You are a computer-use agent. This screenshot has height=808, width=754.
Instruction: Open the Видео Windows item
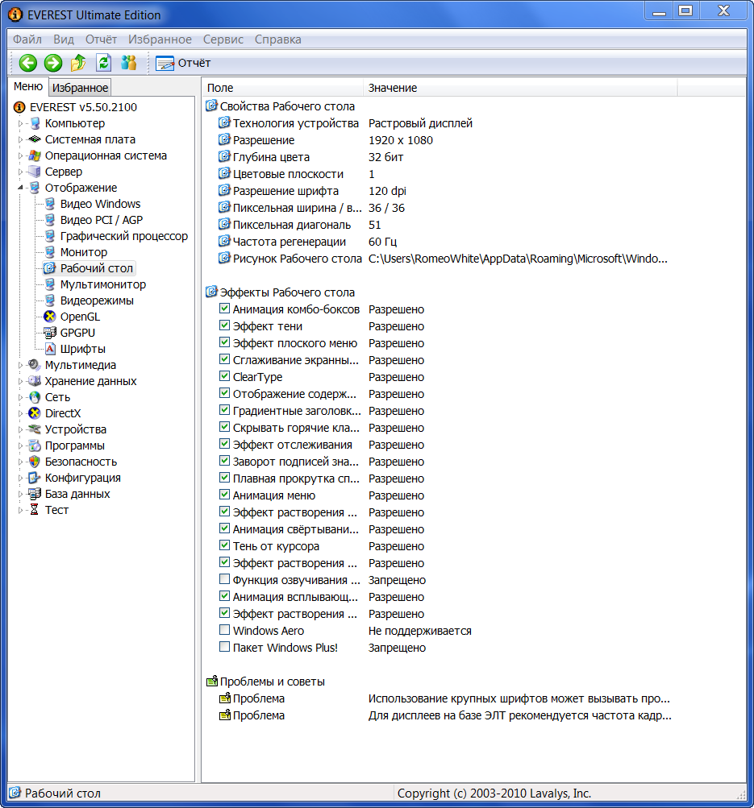[x=100, y=204]
